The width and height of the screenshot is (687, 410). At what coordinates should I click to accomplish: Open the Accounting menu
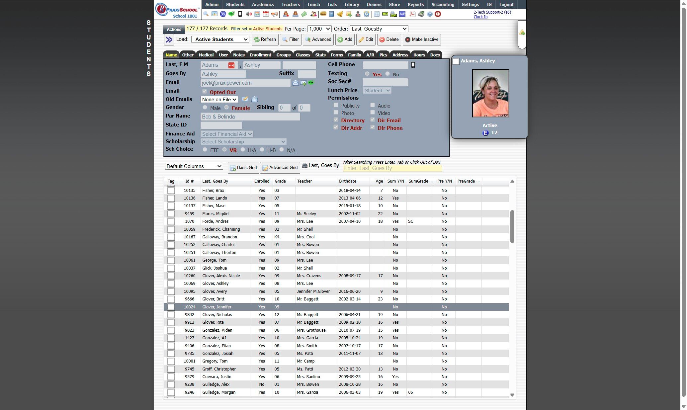click(442, 4)
